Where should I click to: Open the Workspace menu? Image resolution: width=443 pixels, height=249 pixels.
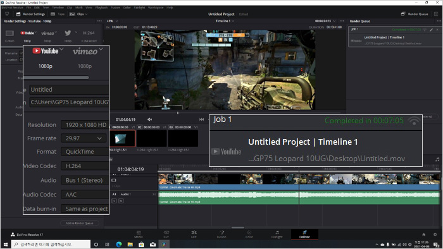156,8
